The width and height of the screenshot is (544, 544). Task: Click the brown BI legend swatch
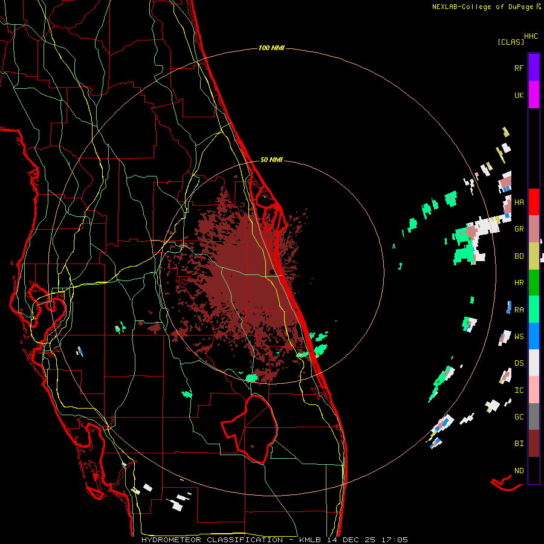pyautogui.click(x=534, y=444)
